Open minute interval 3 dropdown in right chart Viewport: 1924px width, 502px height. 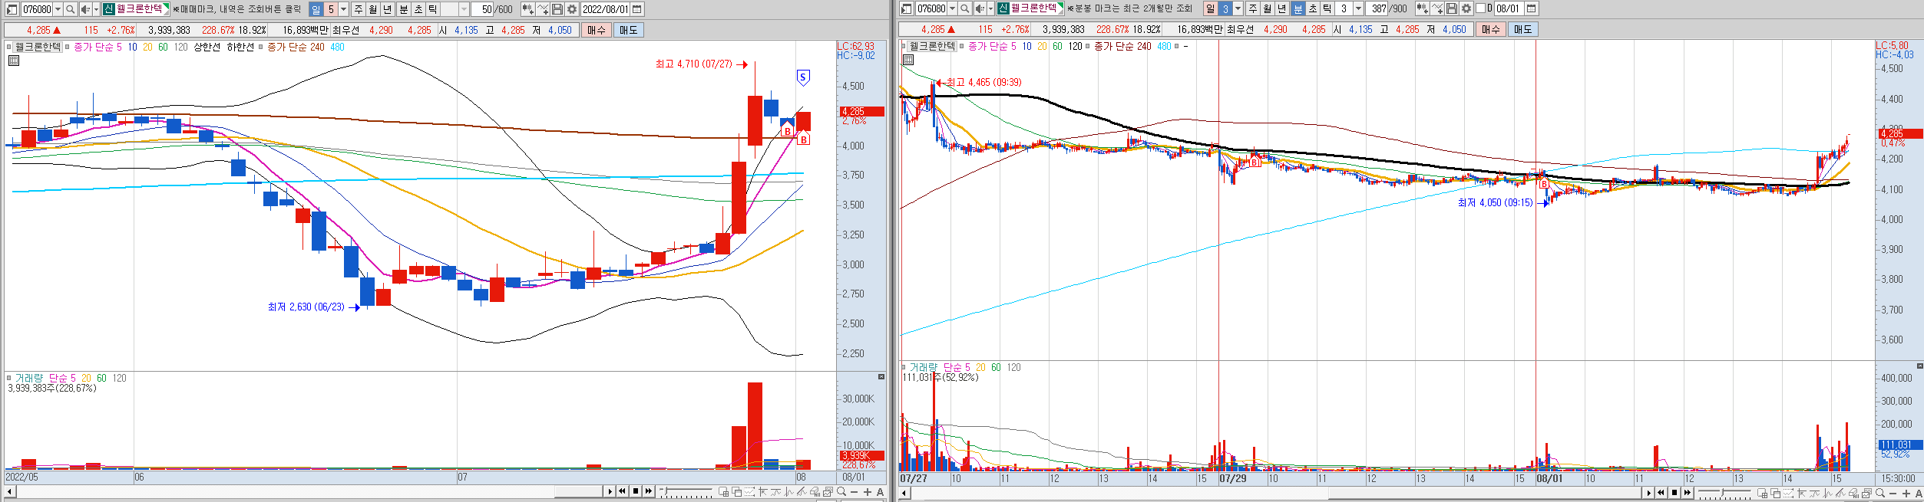tap(1358, 8)
